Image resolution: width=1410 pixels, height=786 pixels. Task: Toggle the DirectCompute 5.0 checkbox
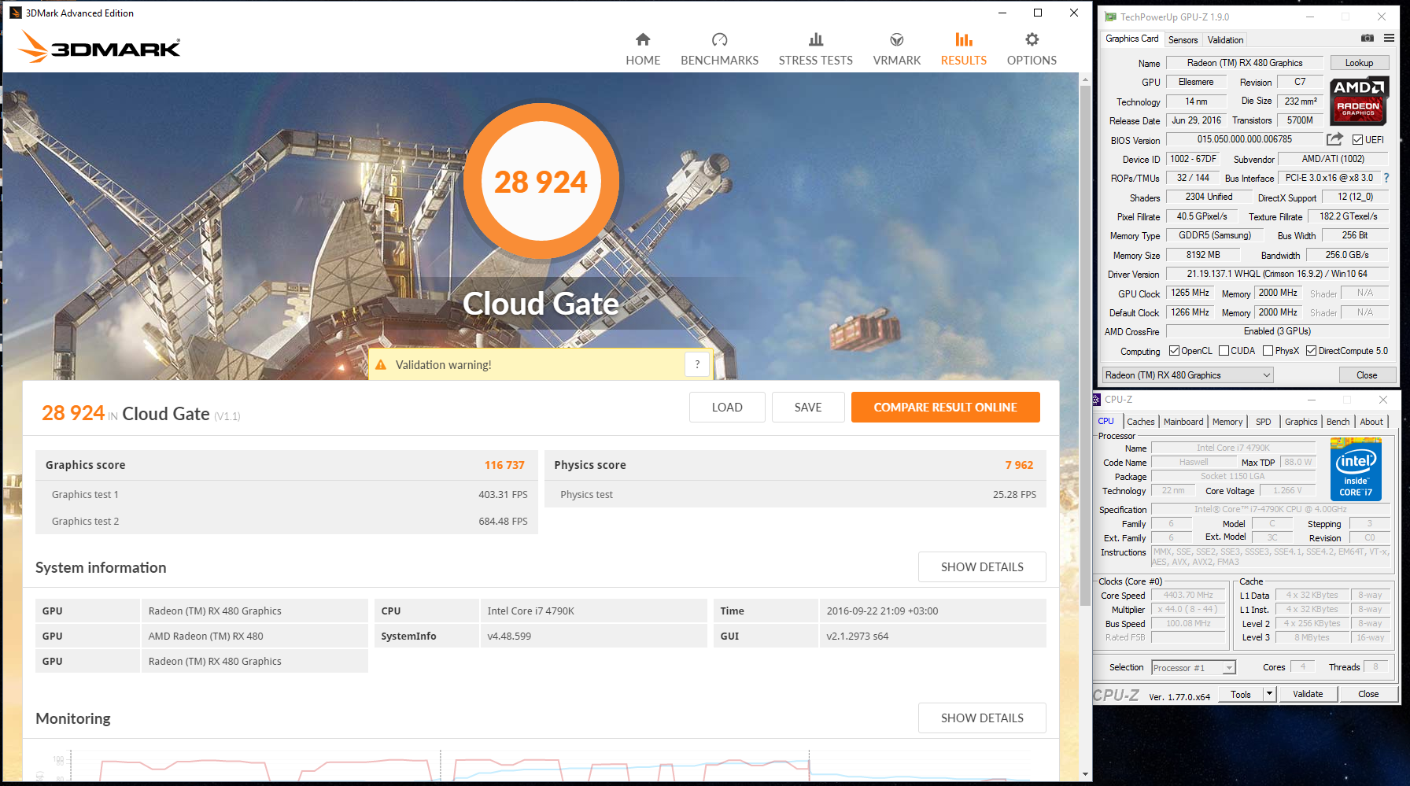(x=1311, y=351)
